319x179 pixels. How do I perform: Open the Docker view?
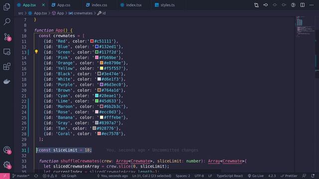tap(6, 82)
